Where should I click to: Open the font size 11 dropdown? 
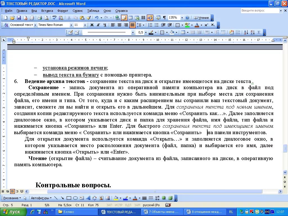pyautogui.click(x=85, y=25)
